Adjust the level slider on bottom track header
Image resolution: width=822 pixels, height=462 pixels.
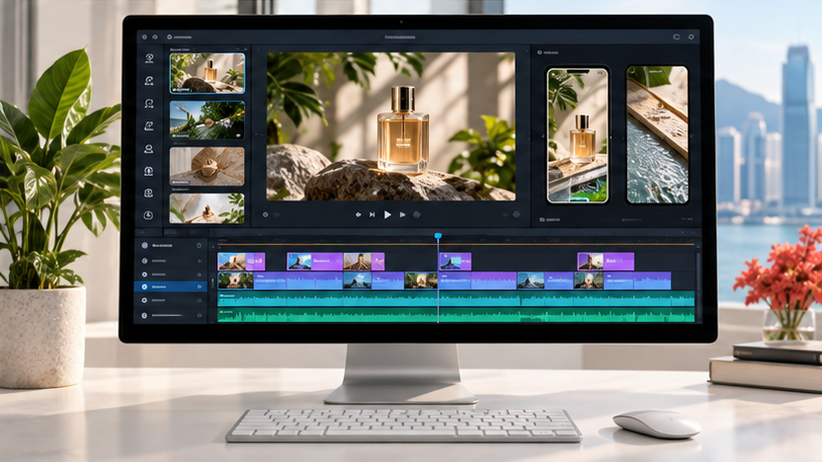point(168,315)
